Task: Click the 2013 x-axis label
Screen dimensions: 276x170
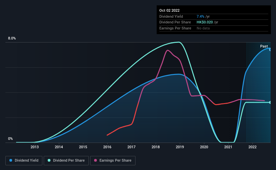Action: pos(35,147)
